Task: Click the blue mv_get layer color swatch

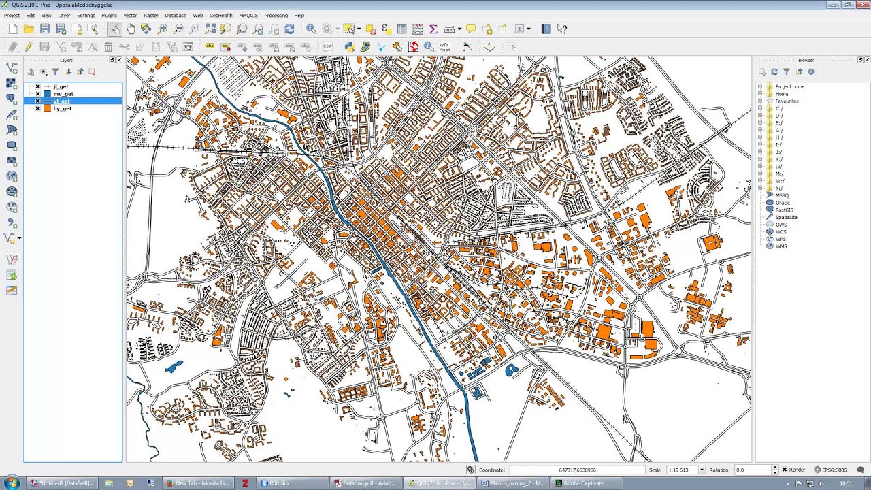Action: (47, 94)
